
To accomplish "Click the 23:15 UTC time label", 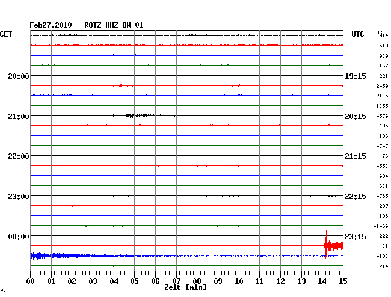I will tap(356, 236).
